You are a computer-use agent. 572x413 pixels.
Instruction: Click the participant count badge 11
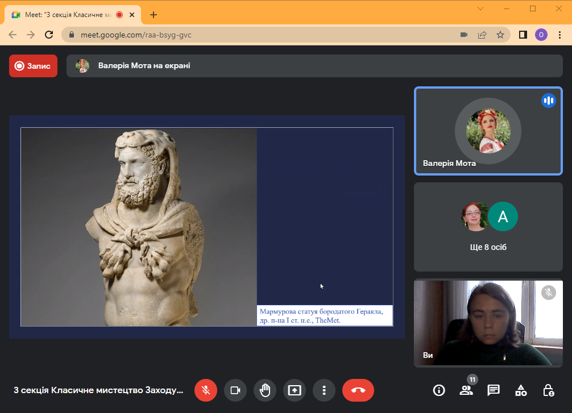pos(472,380)
